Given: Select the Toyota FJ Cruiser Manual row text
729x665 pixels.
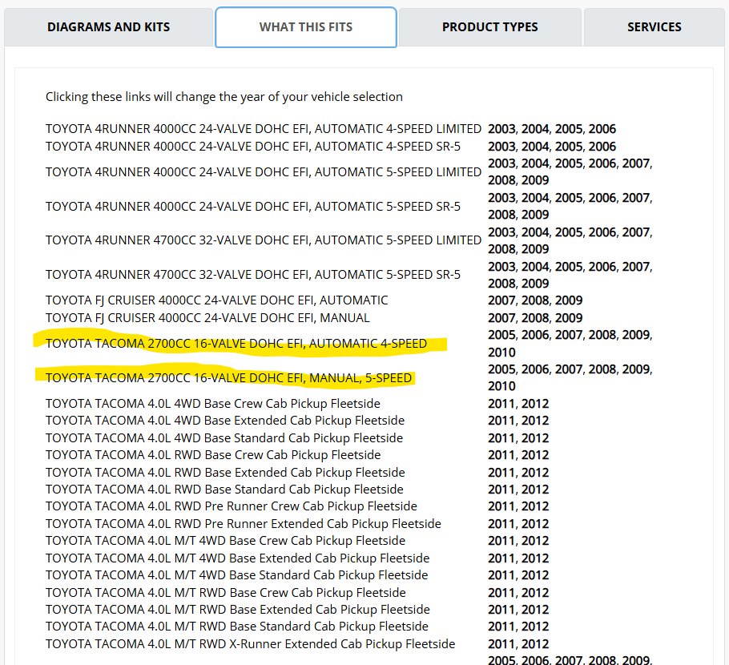Looking at the screenshot, I should pos(207,318).
